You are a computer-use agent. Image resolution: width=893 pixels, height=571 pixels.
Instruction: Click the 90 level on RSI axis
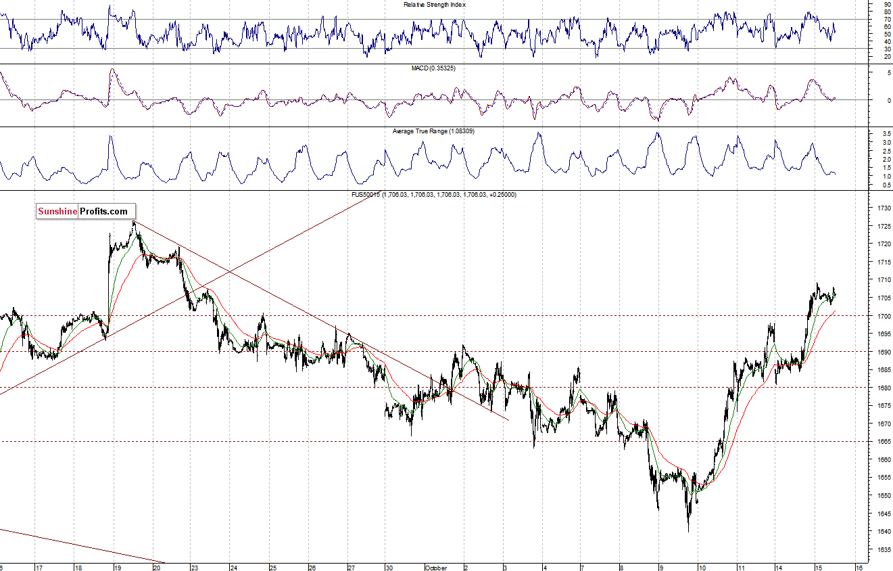pos(887,4)
